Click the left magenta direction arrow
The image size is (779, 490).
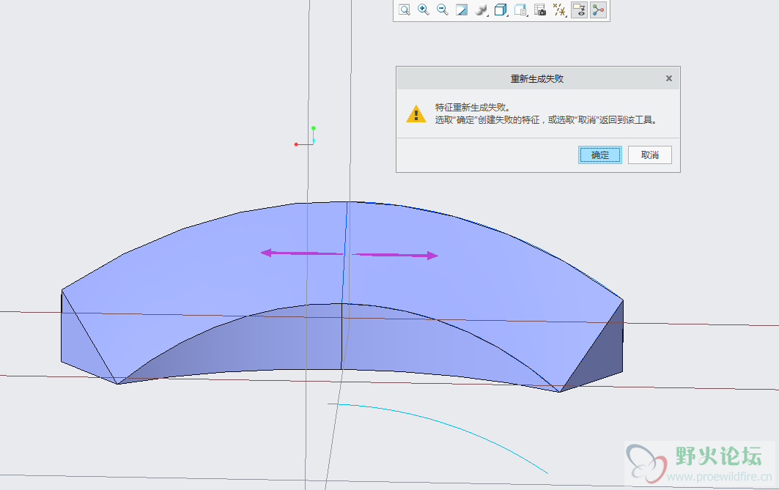(302, 253)
